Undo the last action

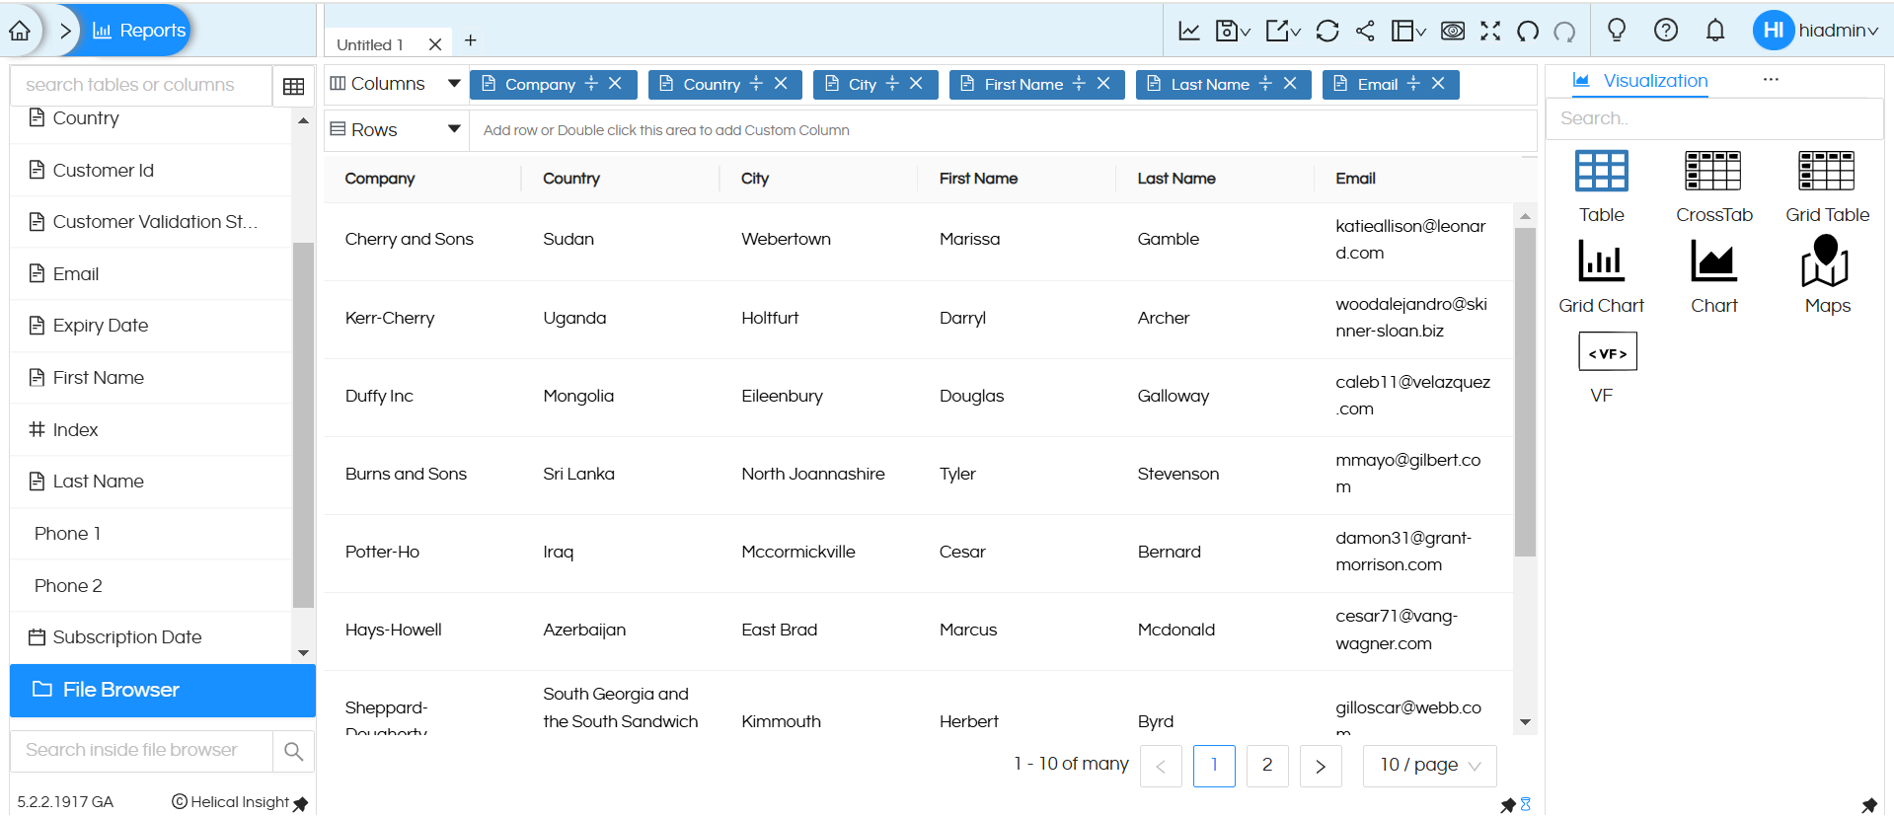pyautogui.click(x=1528, y=31)
